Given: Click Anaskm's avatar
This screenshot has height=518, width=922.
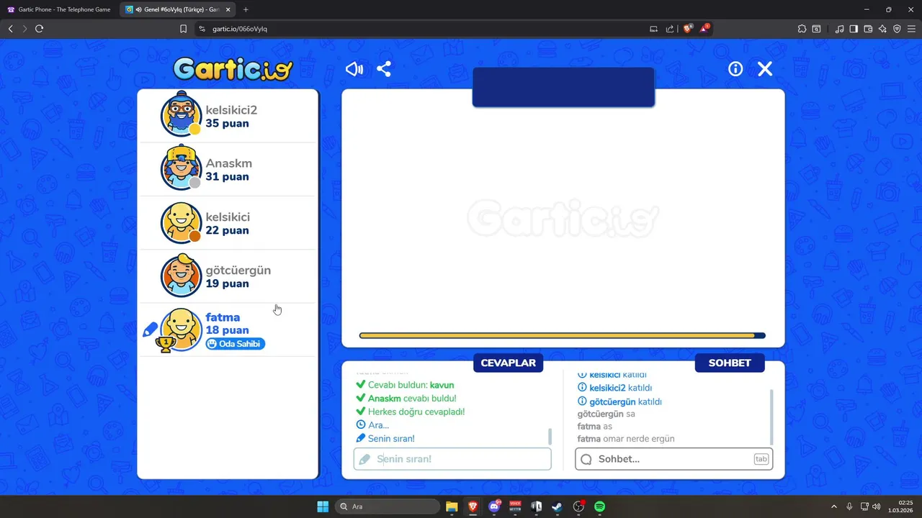Looking at the screenshot, I should 181,168.
